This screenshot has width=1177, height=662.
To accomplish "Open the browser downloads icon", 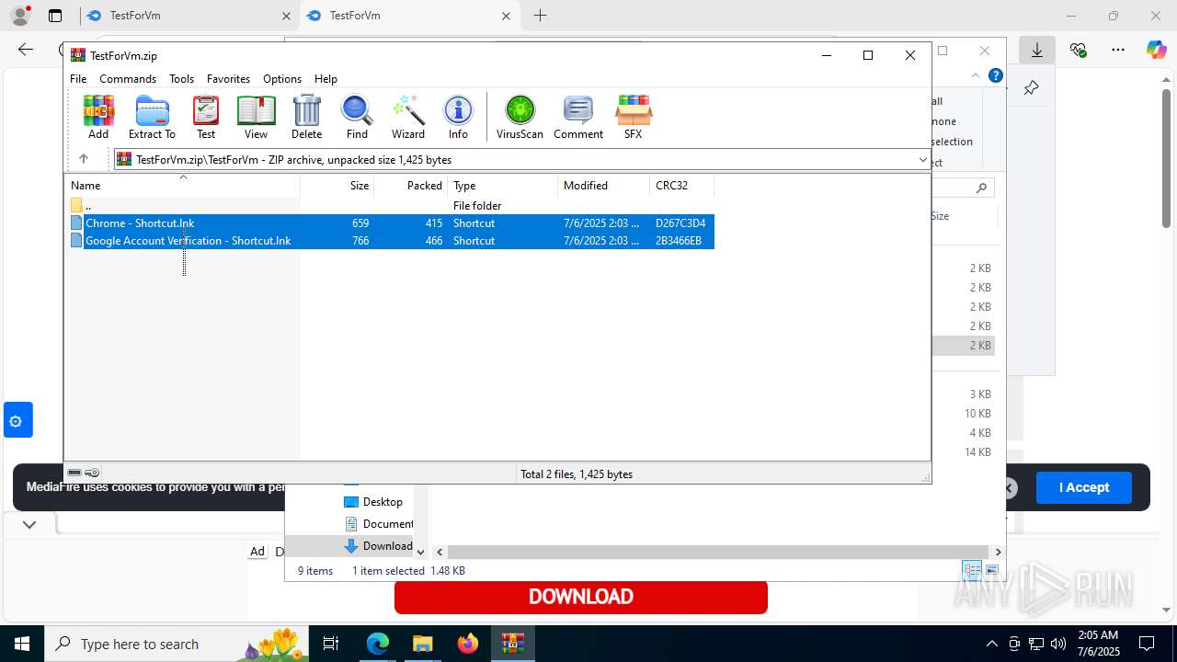I will 1037,50.
